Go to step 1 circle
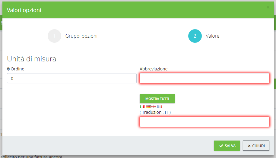 click(x=54, y=36)
